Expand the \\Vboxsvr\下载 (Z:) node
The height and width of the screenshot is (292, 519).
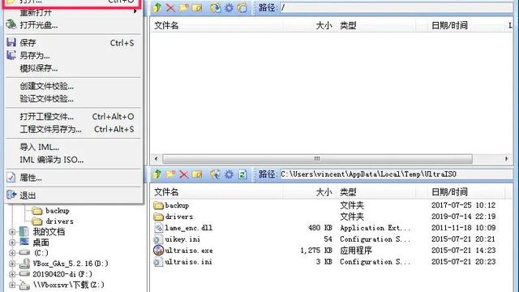12,285
